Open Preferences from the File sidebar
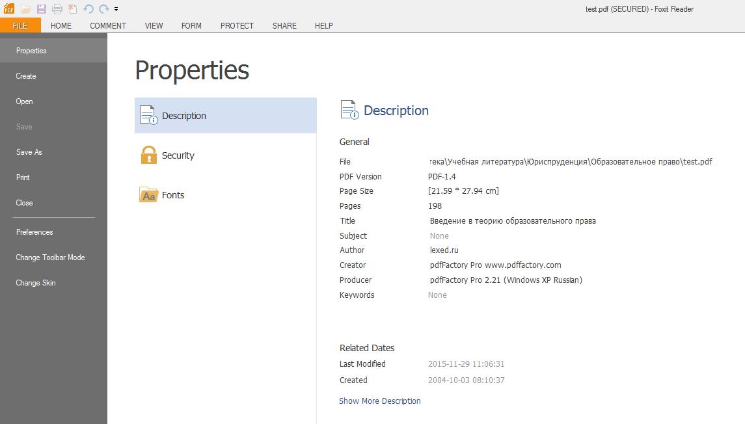This screenshot has width=745, height=424. (34, 232)
